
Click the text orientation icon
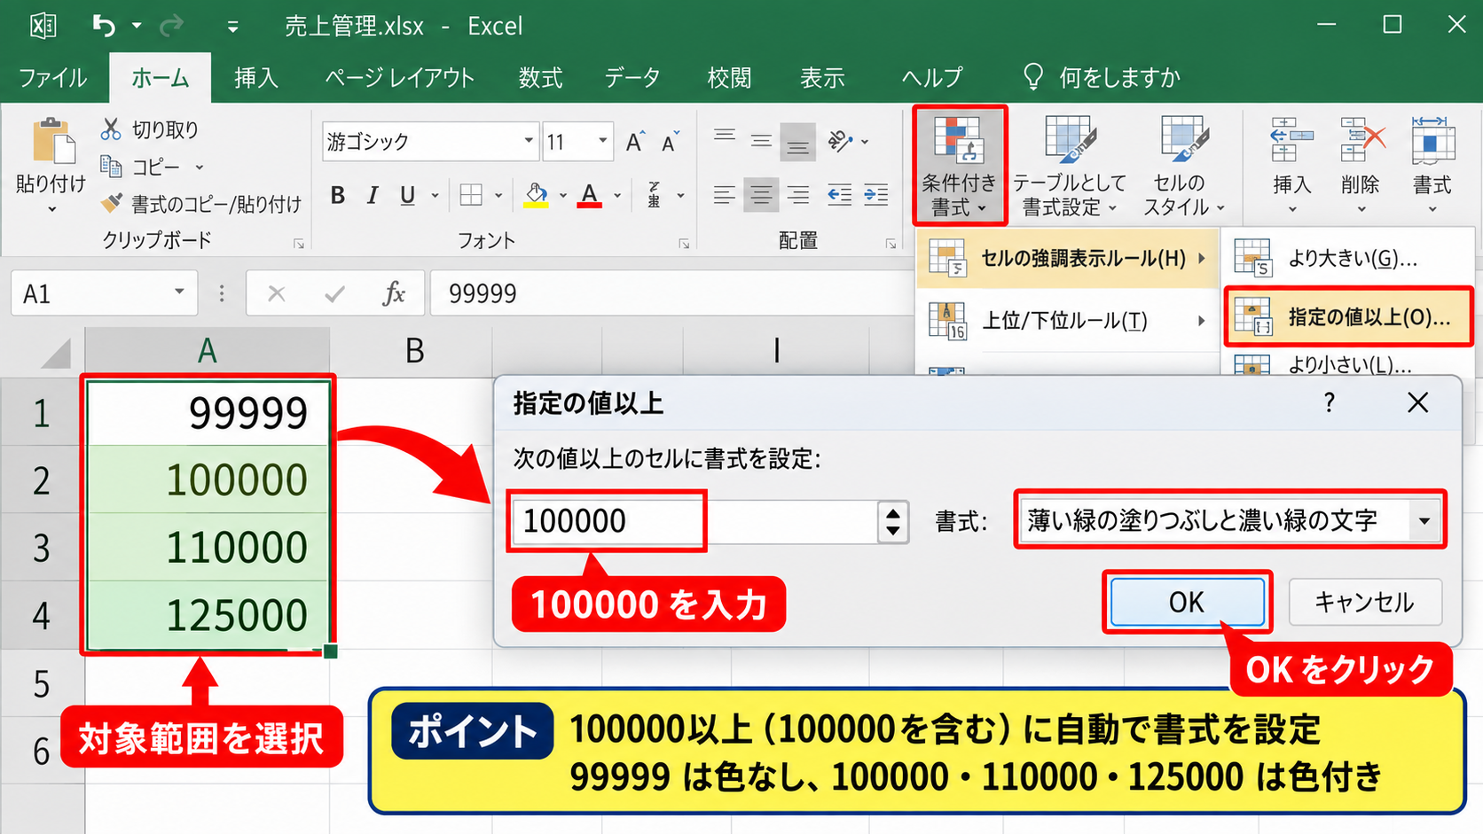pos(840,141)
